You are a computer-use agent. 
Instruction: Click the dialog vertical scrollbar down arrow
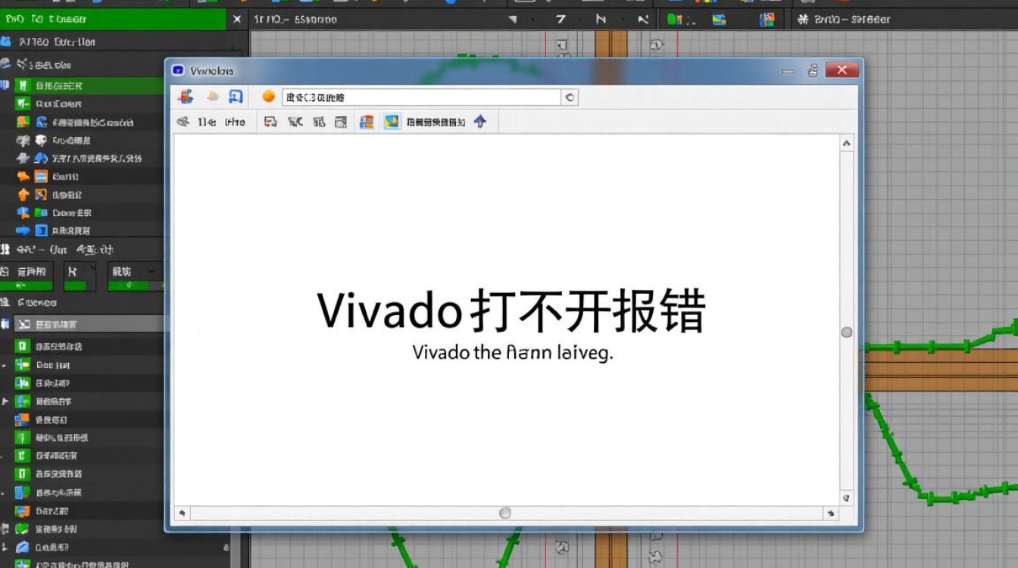847,498
